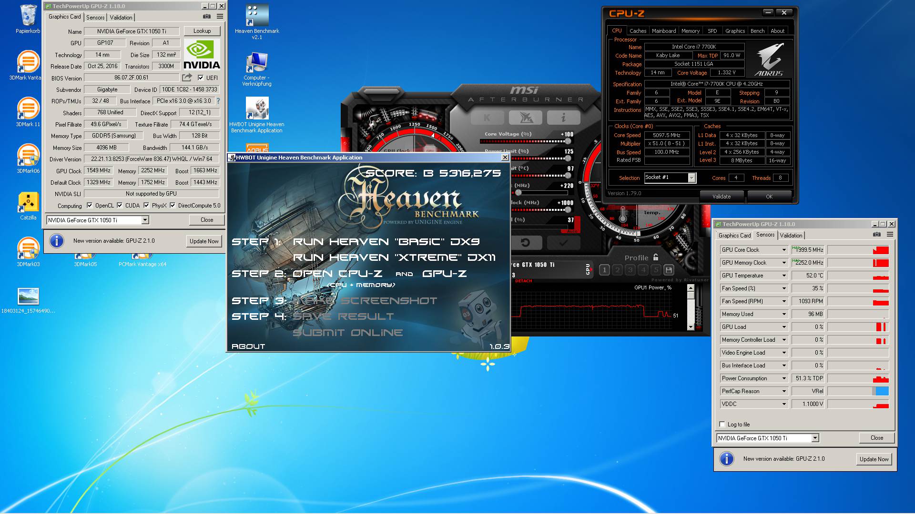The height and width of the screenshot is (514, 915).
Task: Click the Afterburner save profile floppy icon
Action: [669, 270]
